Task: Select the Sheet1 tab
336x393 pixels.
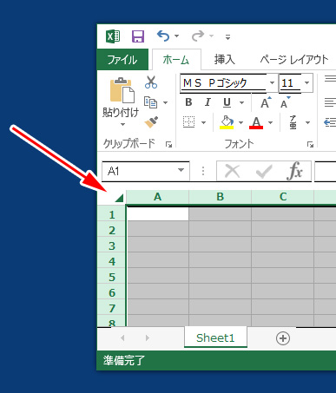Action: click(x=215, y=337)
